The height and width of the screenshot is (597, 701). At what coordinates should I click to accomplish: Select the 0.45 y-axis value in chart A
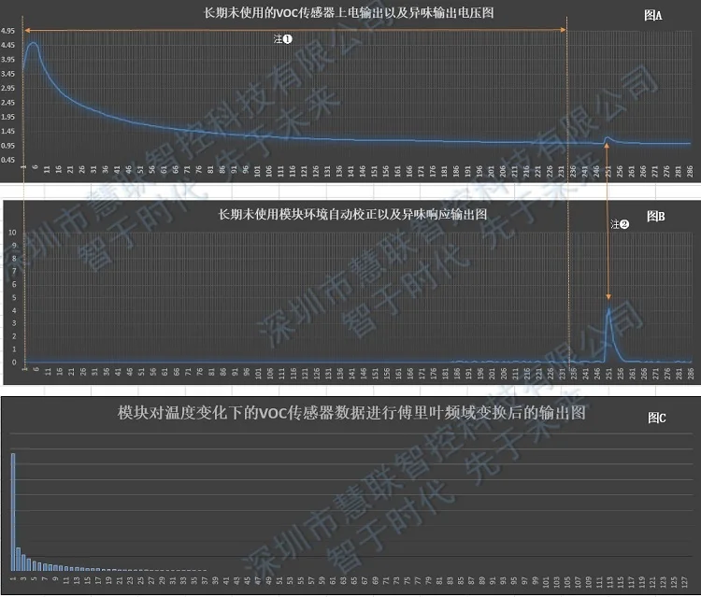coord(7,160)
